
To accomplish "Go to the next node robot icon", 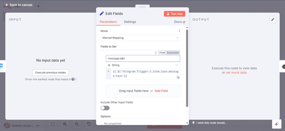I will 283,66.
